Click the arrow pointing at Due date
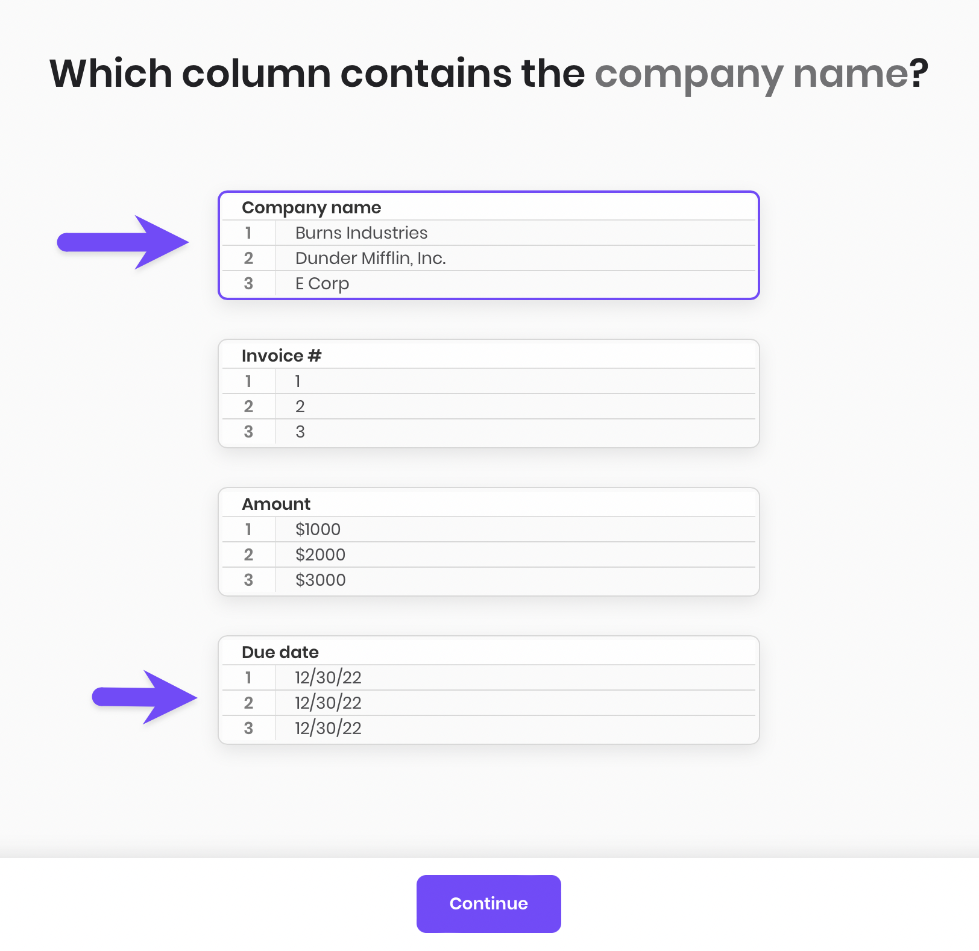The width and height of the screenshot is (979, 951). coord(145,697)
